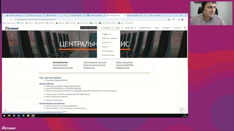Click the Автомиг logo in site header

click(x=12, y=28)
